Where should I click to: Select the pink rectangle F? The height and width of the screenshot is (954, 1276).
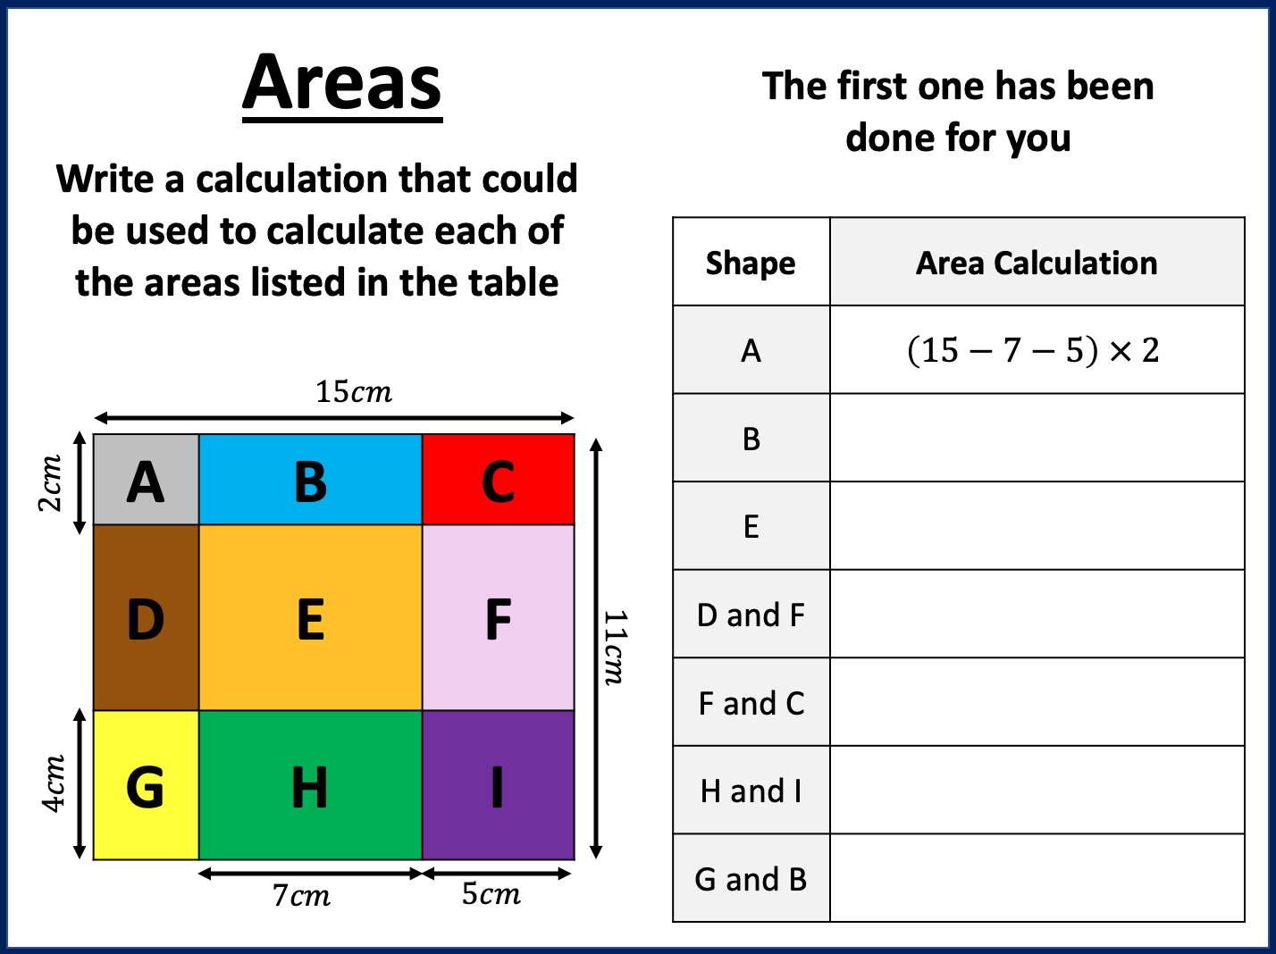tap(498, 617)
